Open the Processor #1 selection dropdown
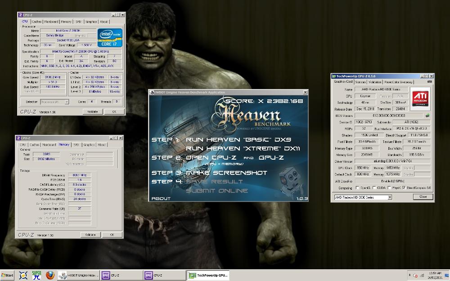The height and width of the screenshot is (281, 450). click(x=67, y=102)
